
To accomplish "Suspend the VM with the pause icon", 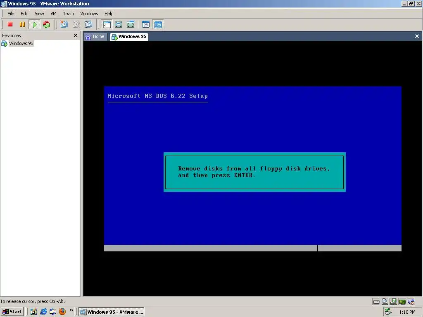I will click(22, 24).
